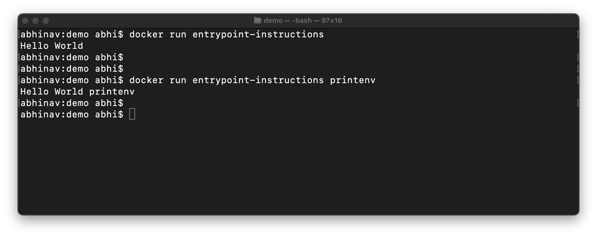Click the '97×16' size in window title
This screenshot has height=237, width=597.
[x=331, y=20]
